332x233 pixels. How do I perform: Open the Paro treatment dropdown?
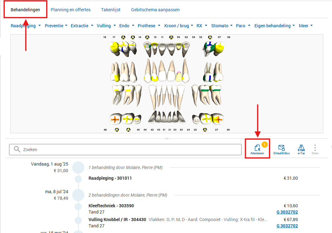pos(243,26)
